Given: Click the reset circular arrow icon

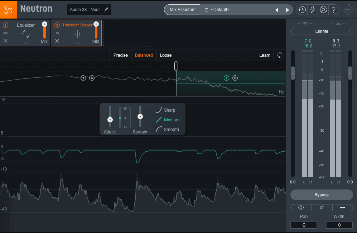Looking at the screenshot, I should coord(280,55).
